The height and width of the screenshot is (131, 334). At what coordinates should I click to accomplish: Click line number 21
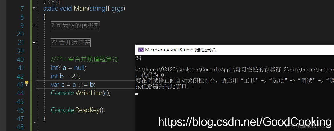(20, 43)
